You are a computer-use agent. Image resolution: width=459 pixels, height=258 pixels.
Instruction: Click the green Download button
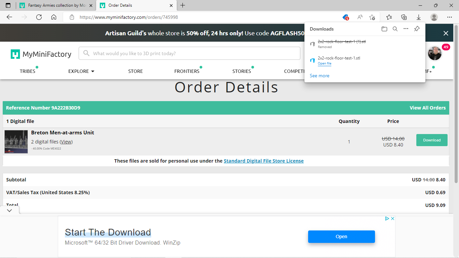pos(432,140)
